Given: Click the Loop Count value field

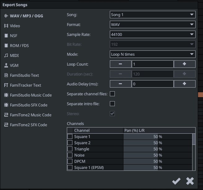Looking at the screenshot, I should [153, 64].
